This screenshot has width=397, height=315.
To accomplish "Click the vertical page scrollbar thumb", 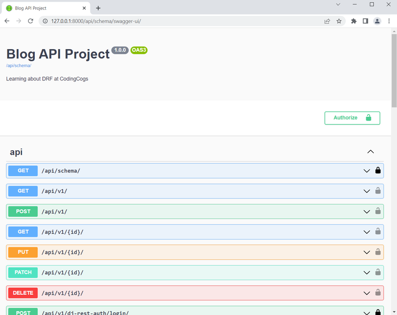I will pyautogui.click(x=394, y=71).
